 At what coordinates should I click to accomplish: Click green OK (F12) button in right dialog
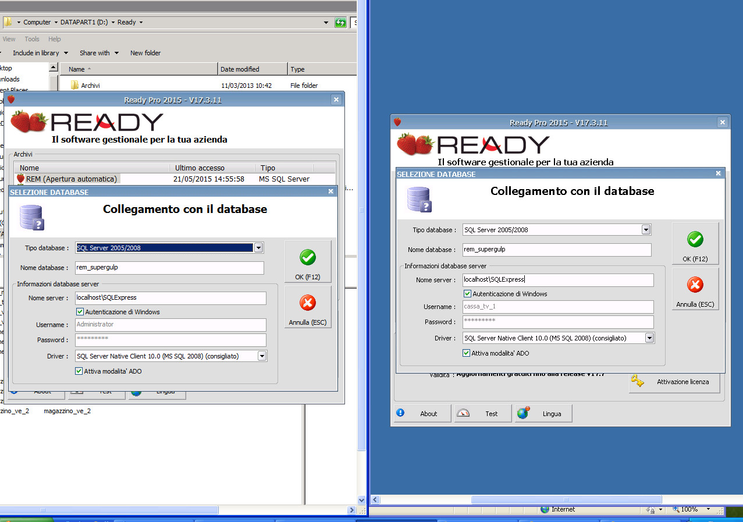pyautogui.click(x=695, y=244)
